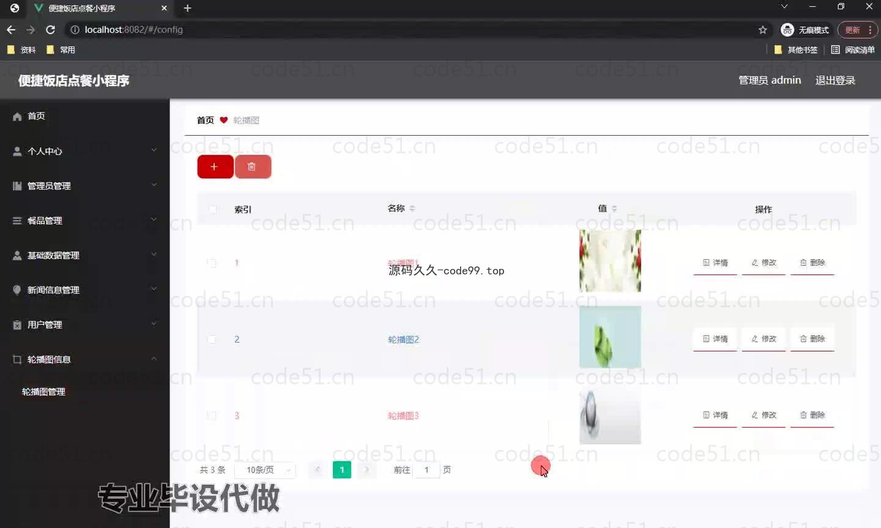Click 首页 breadcrumb link
This screenshot has width=881, height=528.
[x=206, y=120]
